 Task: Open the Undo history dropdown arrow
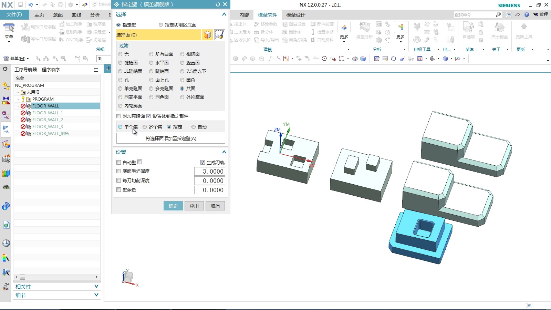(x=37, y=5)
